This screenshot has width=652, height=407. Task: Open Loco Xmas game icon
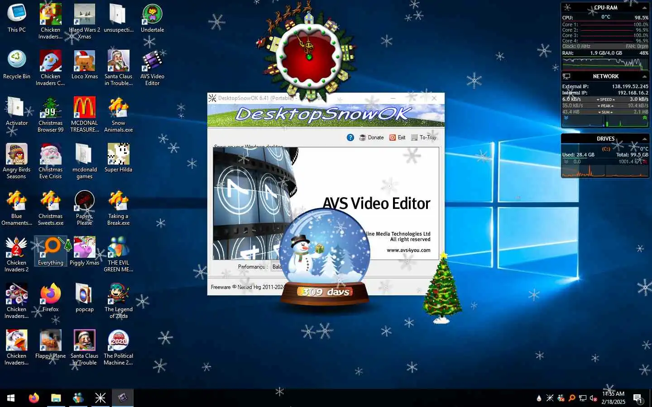pyautogui.click(x=84, y=65)
